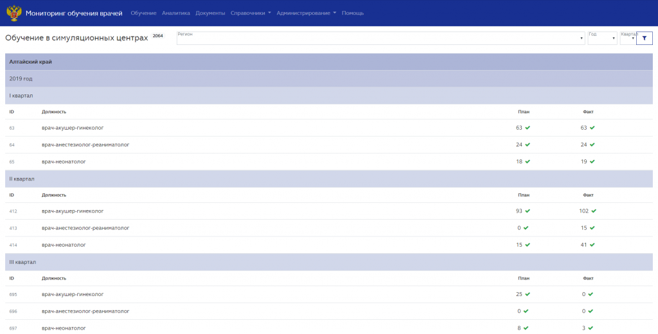Apply the filter with the funnel button

click(x=644, y=38)
